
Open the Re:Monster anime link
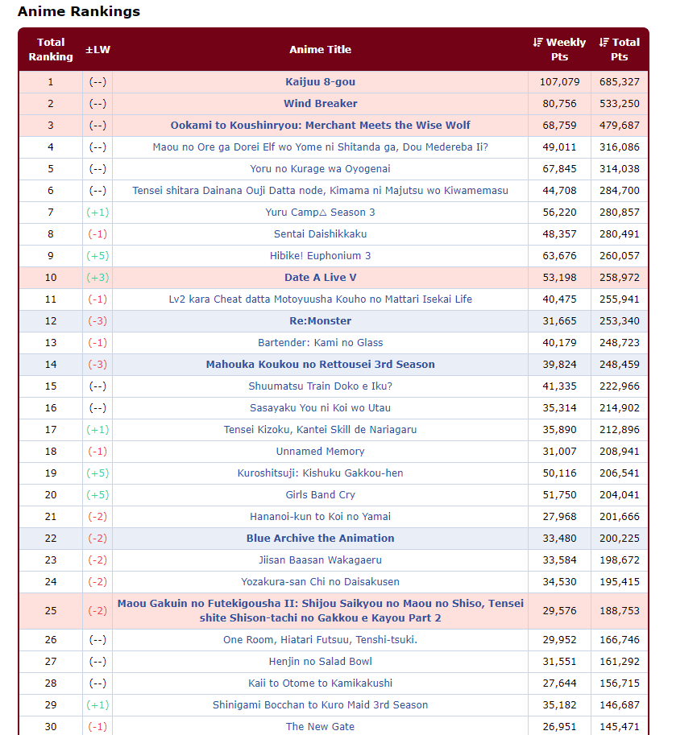(x=321, y=321)
